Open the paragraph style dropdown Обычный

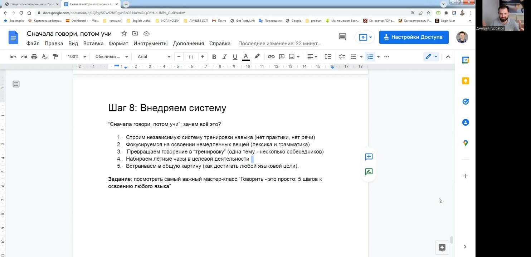[112, 57]
